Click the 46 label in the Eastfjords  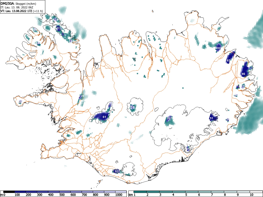(x=243, y=74)
